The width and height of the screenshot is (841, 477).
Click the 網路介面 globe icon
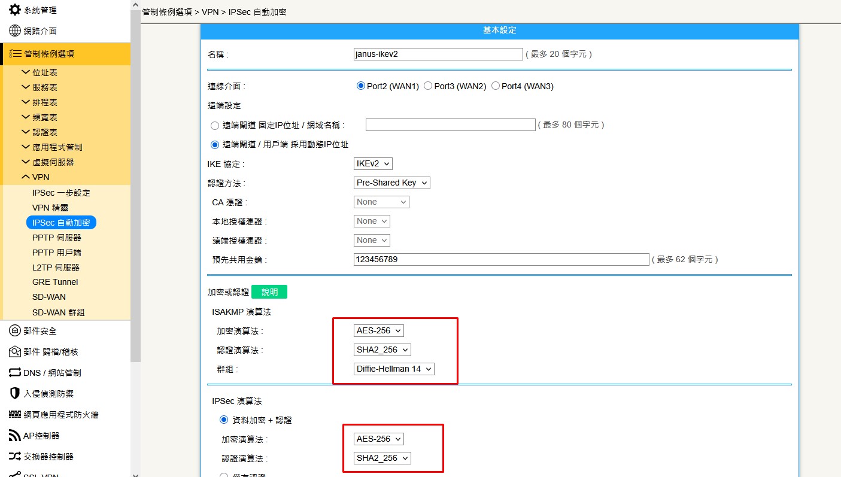click(15, 31)
